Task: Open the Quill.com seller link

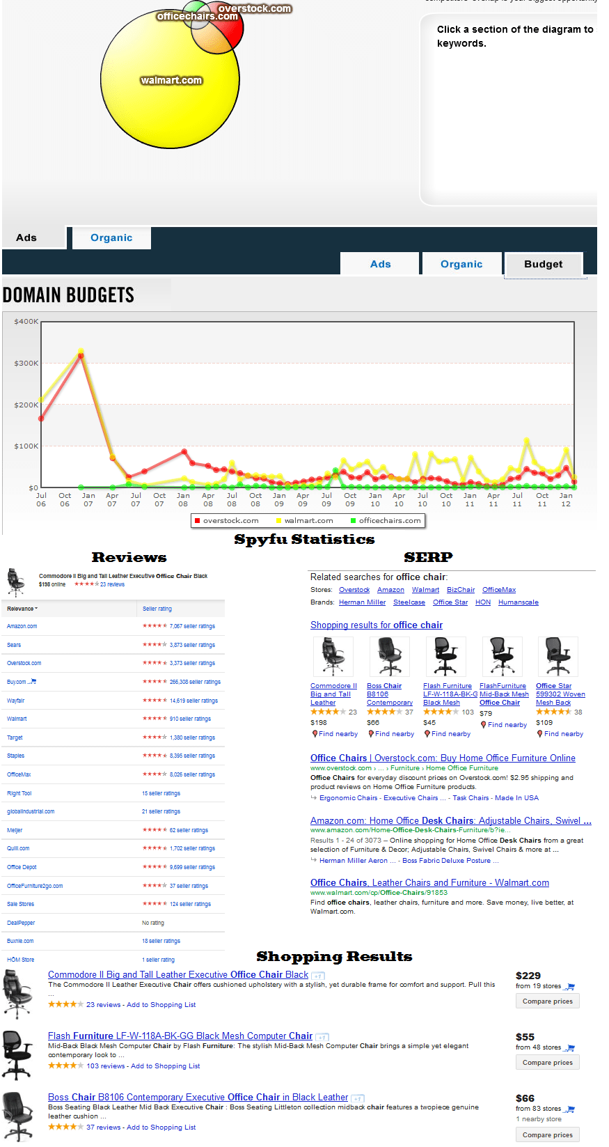Action: click(18, 848)
